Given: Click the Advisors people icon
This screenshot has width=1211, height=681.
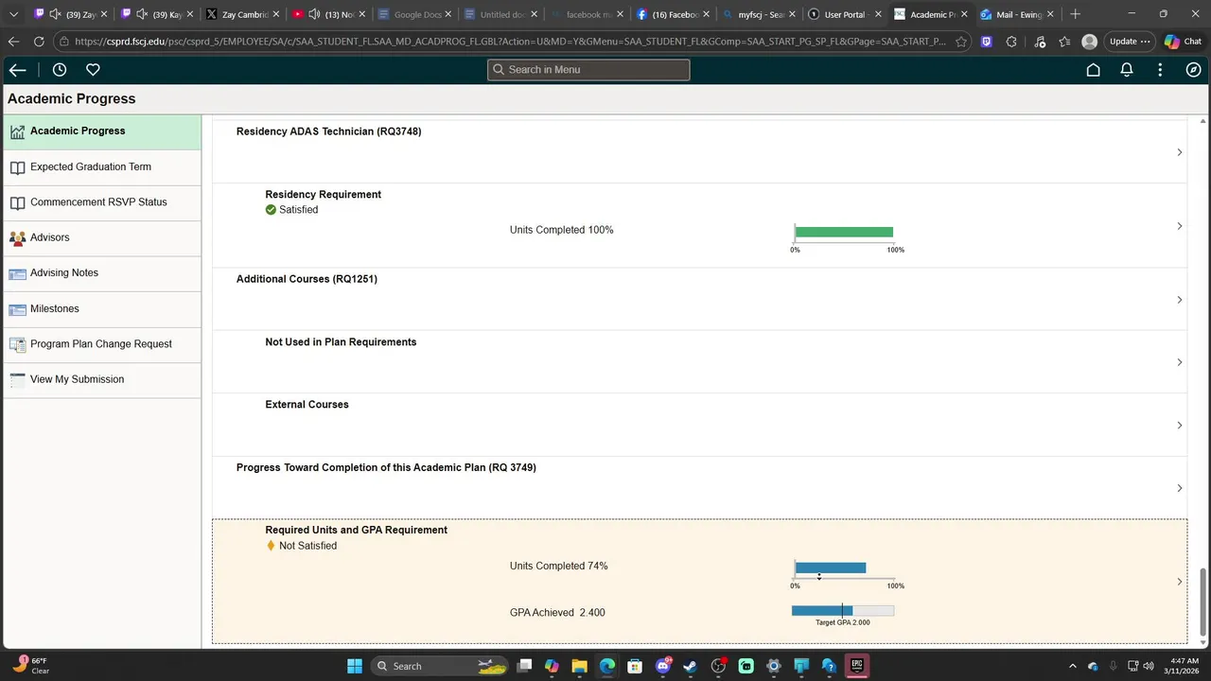Looking at the screenshot, I should pos(17,238).
